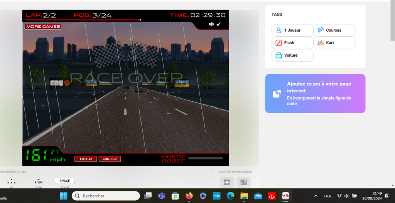Screen dimensions: 395x203
Task: Click the POS 3/24 readout
Action: (93, 15)
